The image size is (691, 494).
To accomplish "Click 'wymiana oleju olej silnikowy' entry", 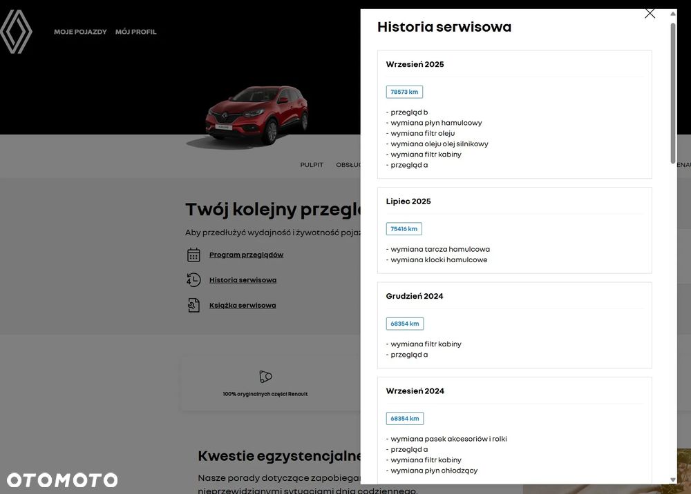I will tap(437, 144).
